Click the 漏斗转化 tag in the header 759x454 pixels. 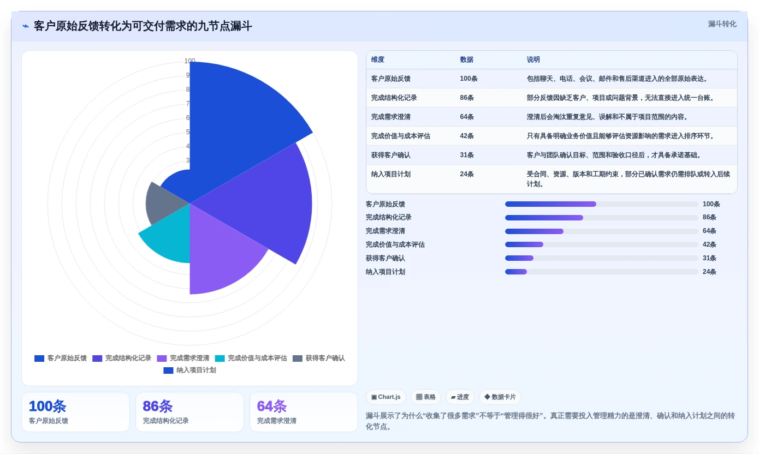[722, 24]
